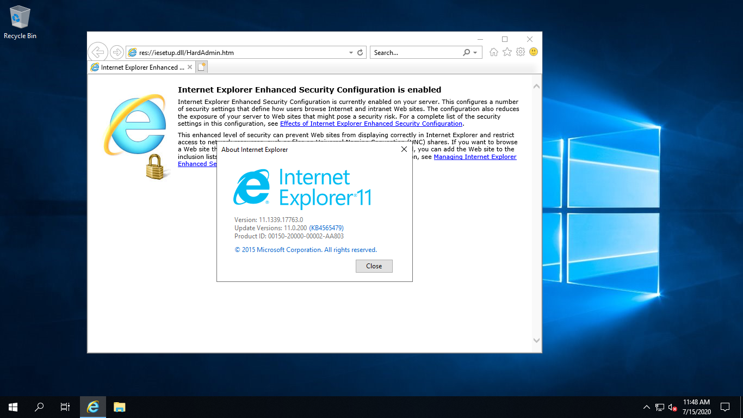Click Close button in About dialog
This screenshot has width=743, height=418.
pyautogui.click(x=374, y=266)
